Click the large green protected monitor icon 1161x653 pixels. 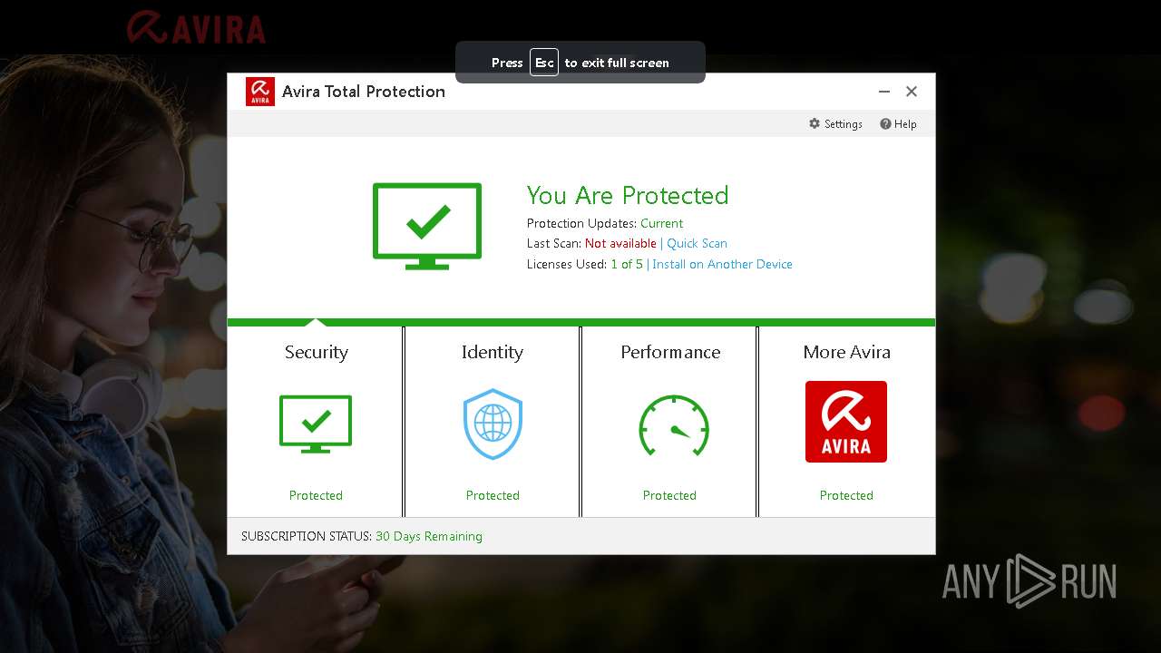(427, 226)
